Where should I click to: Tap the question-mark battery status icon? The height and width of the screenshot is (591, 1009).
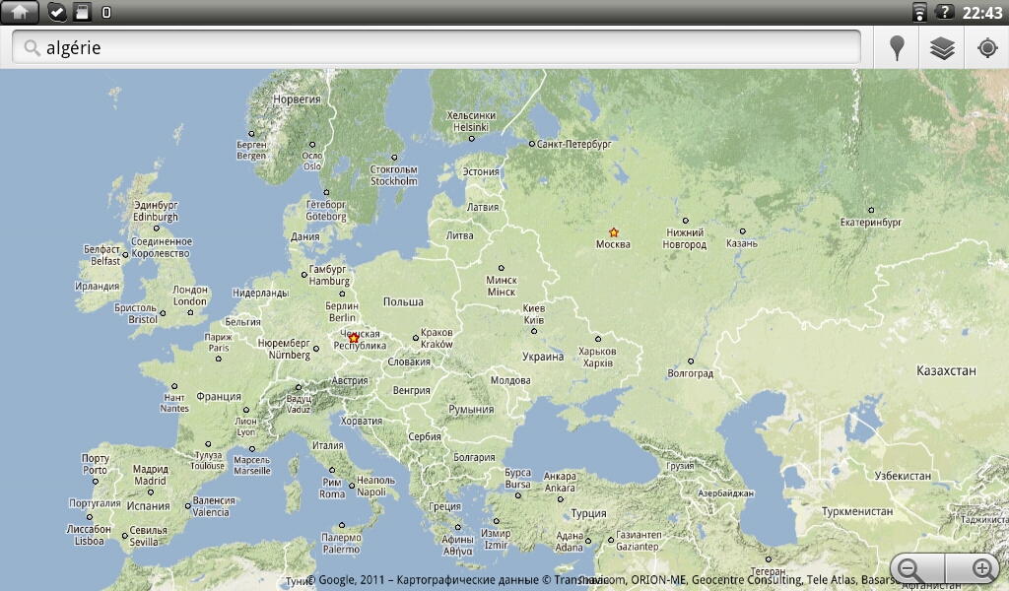coord(944,12)
